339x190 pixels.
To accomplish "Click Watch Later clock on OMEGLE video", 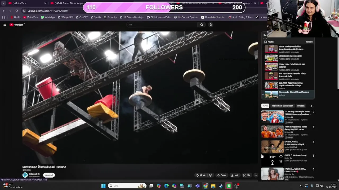I will [281, 157].
